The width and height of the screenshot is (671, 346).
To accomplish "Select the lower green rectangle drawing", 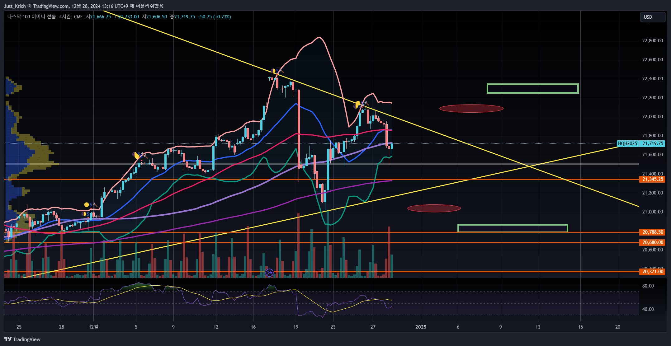I will (513, 228).
